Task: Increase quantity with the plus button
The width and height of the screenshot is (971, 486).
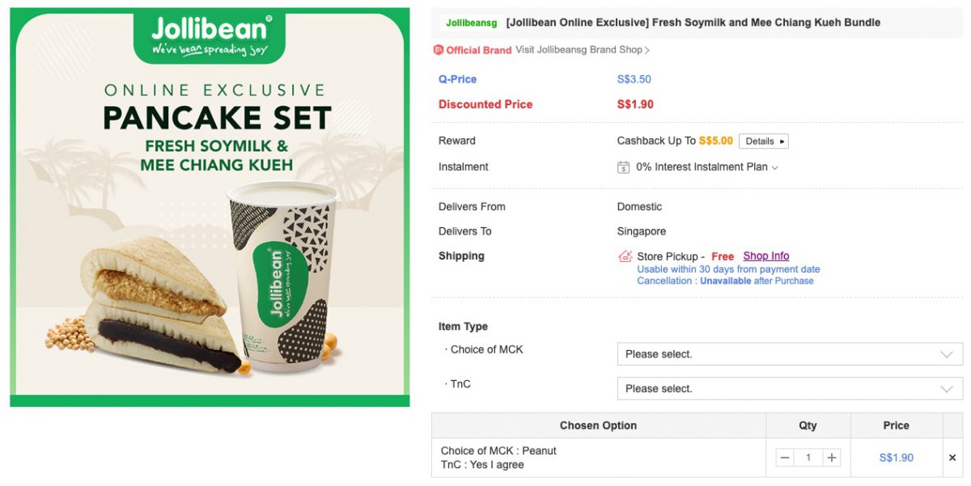Action: (x=831, y=458)
